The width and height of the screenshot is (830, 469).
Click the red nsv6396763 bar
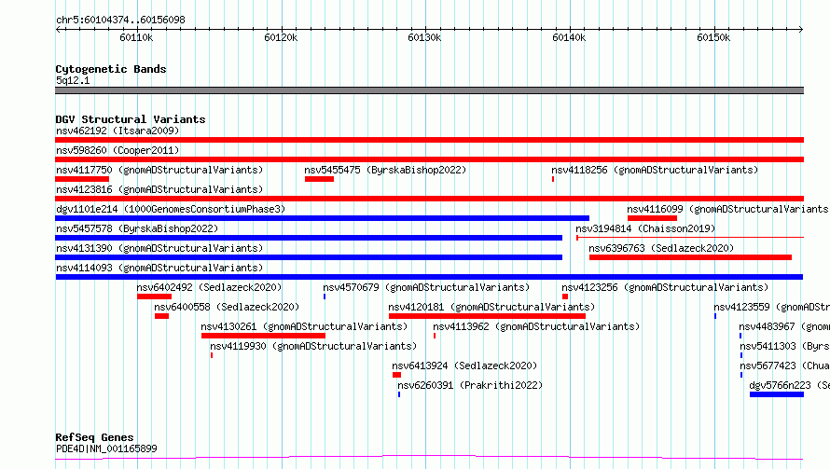click(690, 257)
